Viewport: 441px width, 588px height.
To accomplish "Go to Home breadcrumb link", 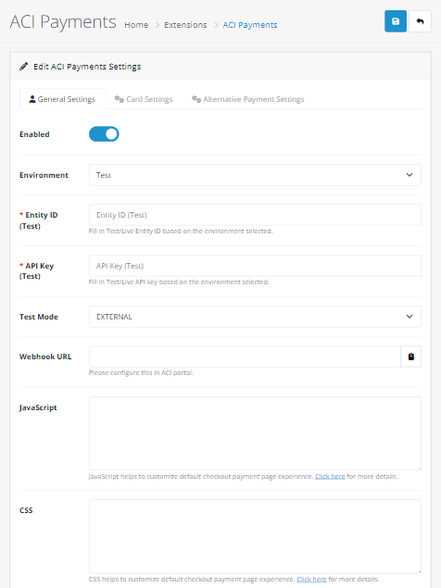I will pyautogui.click(x=136, y=25).
